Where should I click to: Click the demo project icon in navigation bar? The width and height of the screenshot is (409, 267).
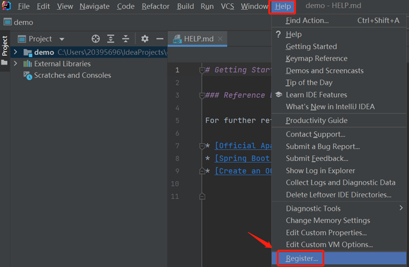8,22
